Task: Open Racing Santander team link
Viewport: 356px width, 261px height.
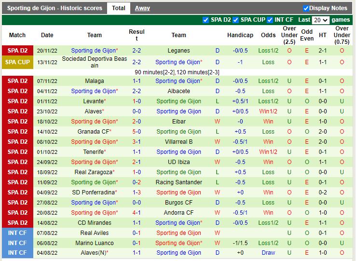Action: pyautogui.click(x=178, y=182)
